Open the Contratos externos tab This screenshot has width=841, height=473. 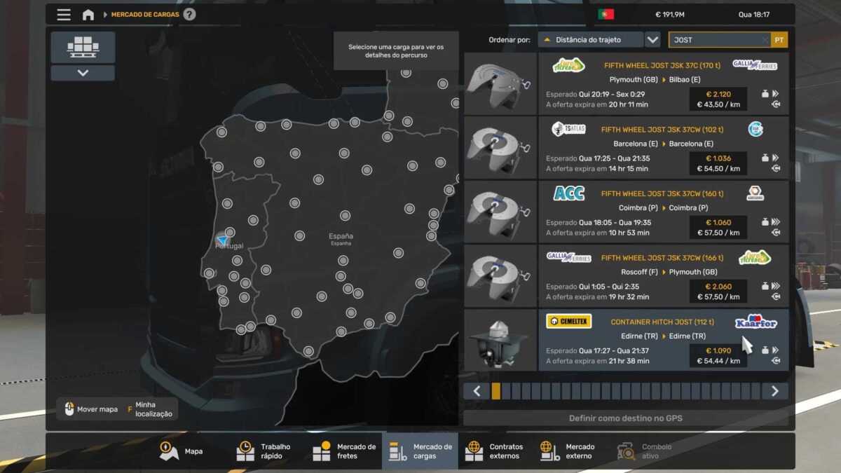pos(495,451)
